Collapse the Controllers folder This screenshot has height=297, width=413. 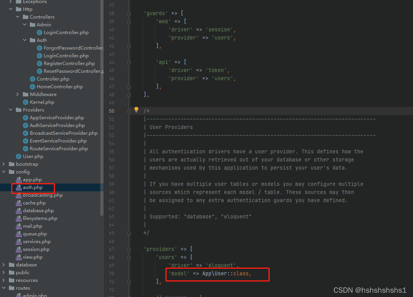(x=18, y=17)
